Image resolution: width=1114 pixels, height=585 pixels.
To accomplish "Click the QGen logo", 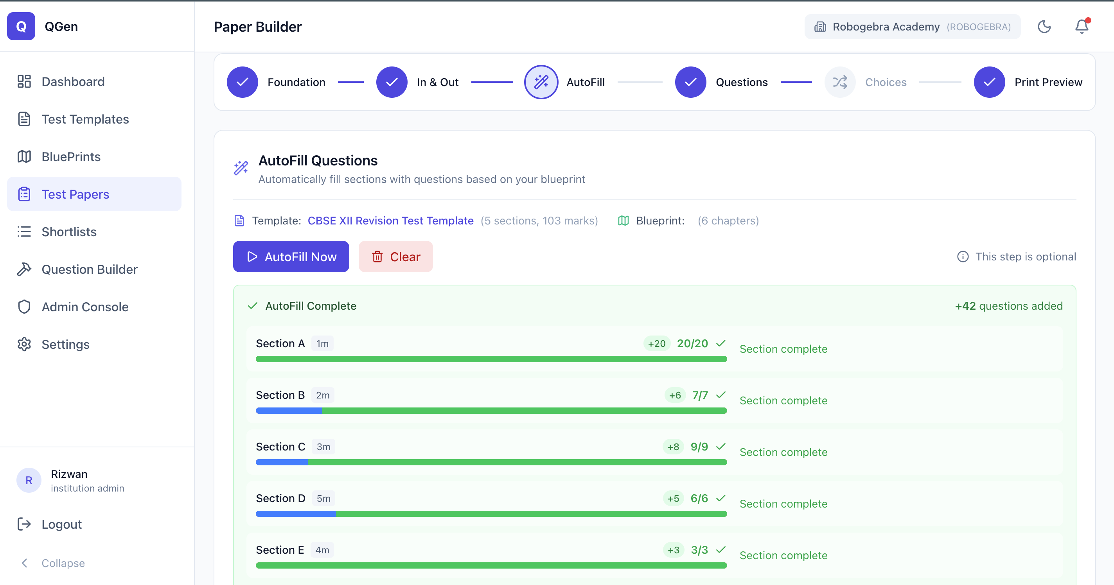I will tap(21, 26).
